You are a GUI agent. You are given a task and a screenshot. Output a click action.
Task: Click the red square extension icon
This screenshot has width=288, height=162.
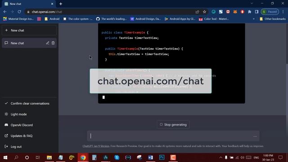pos(228,12)
